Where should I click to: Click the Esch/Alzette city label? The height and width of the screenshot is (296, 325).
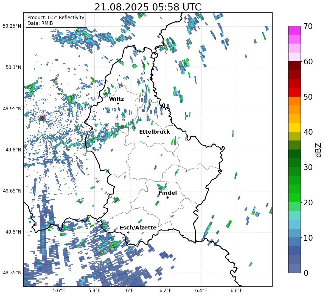(x=138, y=228)
